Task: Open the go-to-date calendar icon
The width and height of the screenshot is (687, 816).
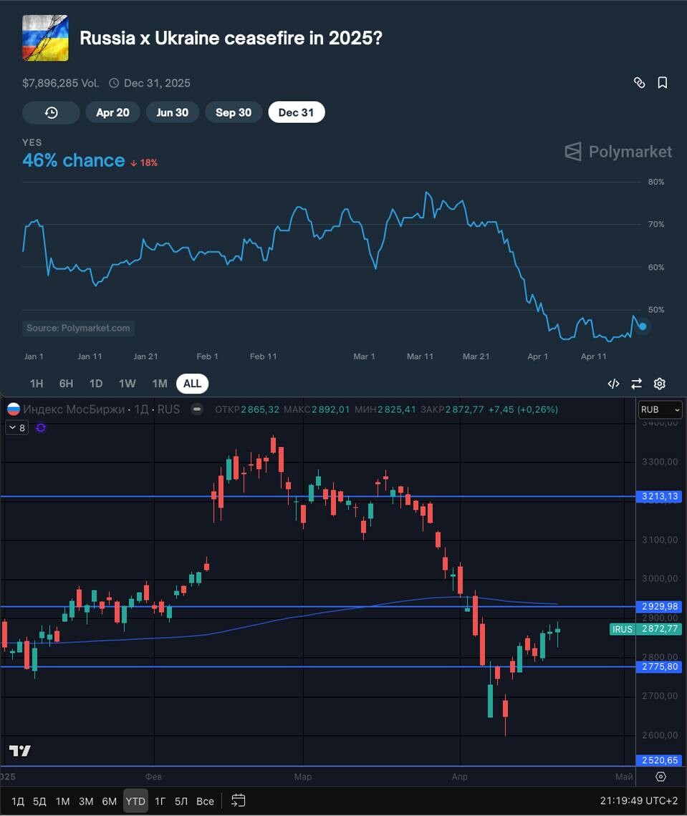Action: tap(239, 801)
